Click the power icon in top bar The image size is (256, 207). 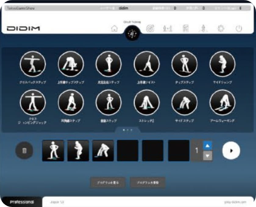(x=239, y=29)
